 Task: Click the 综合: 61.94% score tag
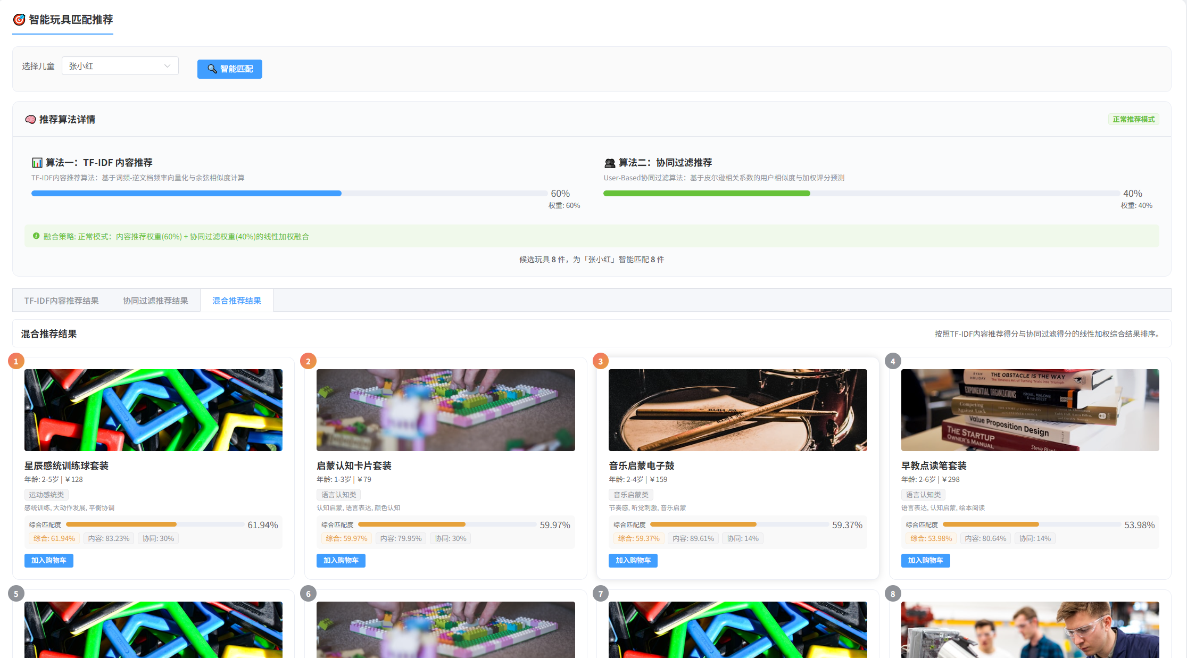pyautogui.click(x=54, y=538)
